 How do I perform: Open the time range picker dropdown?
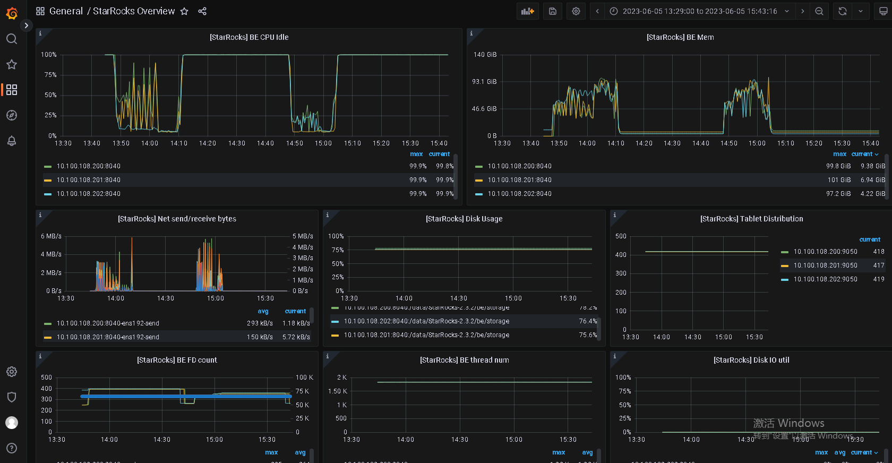[700, 11]
